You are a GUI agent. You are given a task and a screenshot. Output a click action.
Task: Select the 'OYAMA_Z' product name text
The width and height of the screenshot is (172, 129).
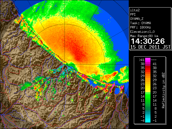[137, 19]
